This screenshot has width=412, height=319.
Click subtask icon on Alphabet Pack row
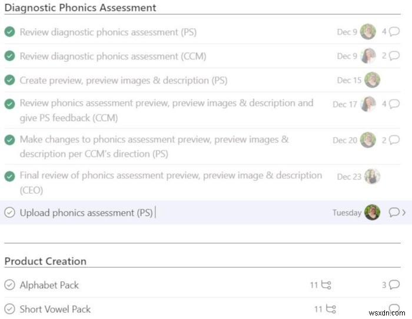[327, 285]
